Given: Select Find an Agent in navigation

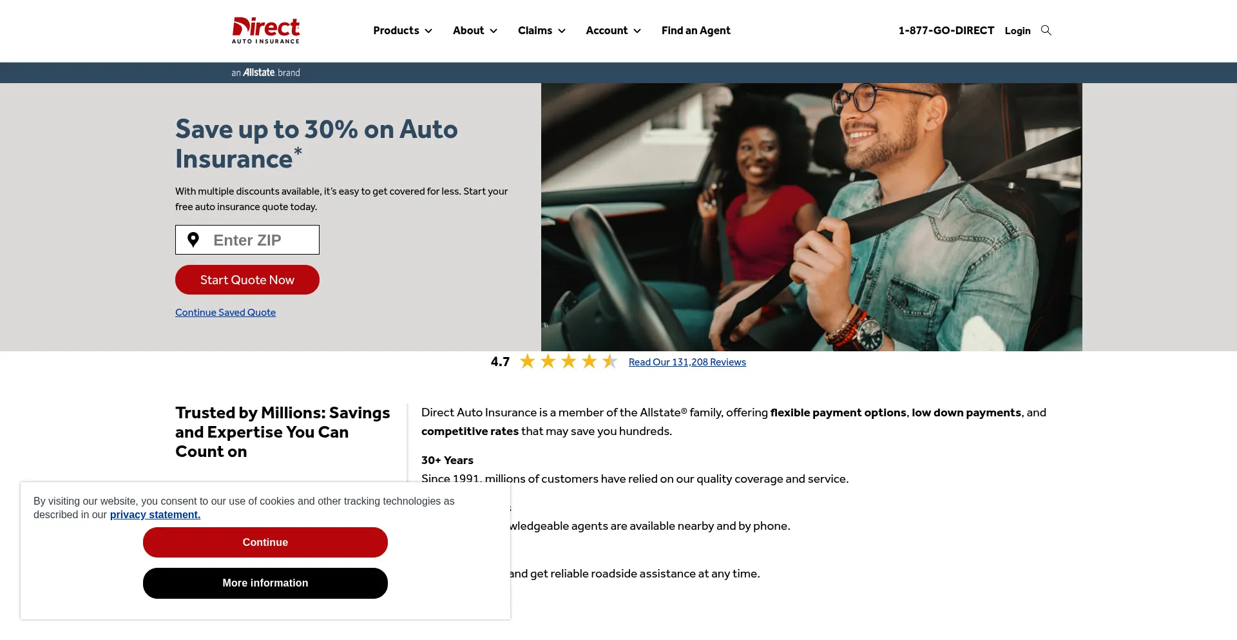Looking at the screenshot, I should click(696, 30).
